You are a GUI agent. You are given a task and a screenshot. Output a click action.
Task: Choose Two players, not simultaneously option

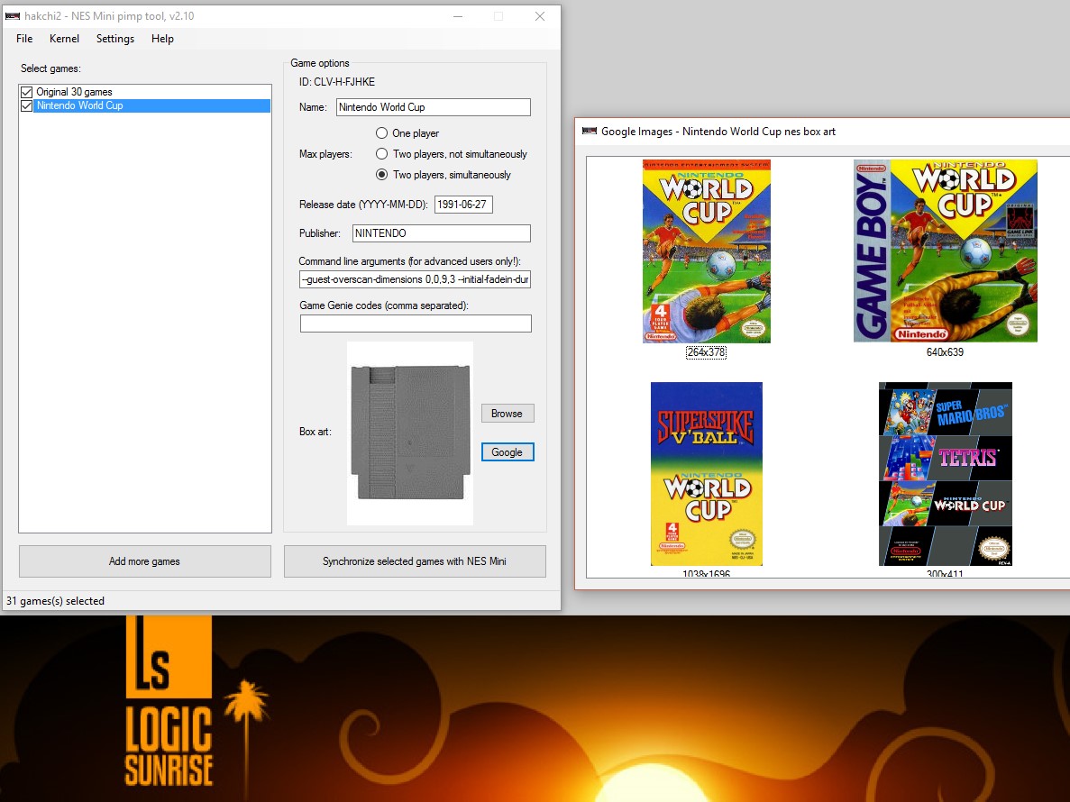click(x=382, y=154)
